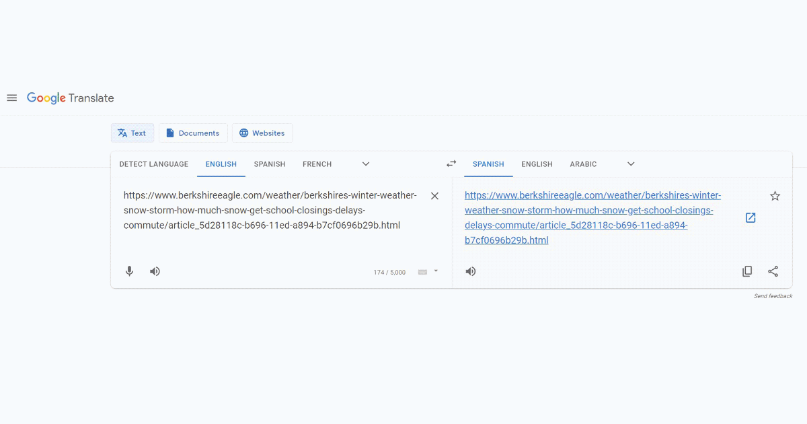Viewport: 807px width, 424px height.
Task: Switch to Documents translation mode
Action: click(x=193, y=133)
